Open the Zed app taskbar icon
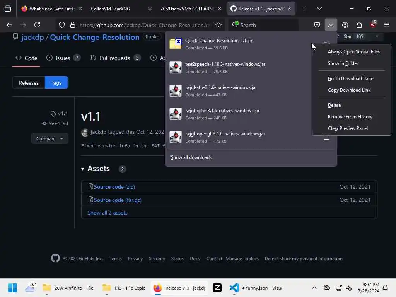Image resolution: width=396 pixels, height=297 pixels. point(217,288)
